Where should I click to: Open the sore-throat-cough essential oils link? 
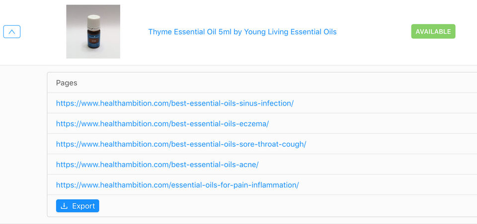[x=181, y=144]
